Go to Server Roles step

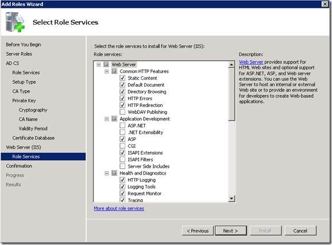19,54
